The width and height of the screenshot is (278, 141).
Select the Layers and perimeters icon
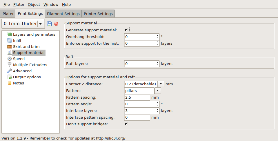[x=10, y=35]
